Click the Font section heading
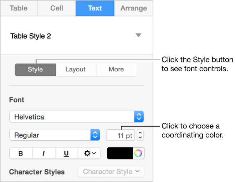The width and height of the screenshot is (236, 182). (x=16, y=100)
